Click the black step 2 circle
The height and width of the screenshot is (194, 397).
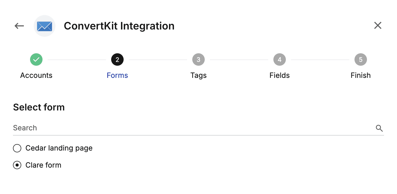pos(117,59)
